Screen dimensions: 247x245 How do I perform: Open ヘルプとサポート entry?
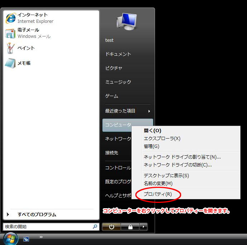[118, 195]
